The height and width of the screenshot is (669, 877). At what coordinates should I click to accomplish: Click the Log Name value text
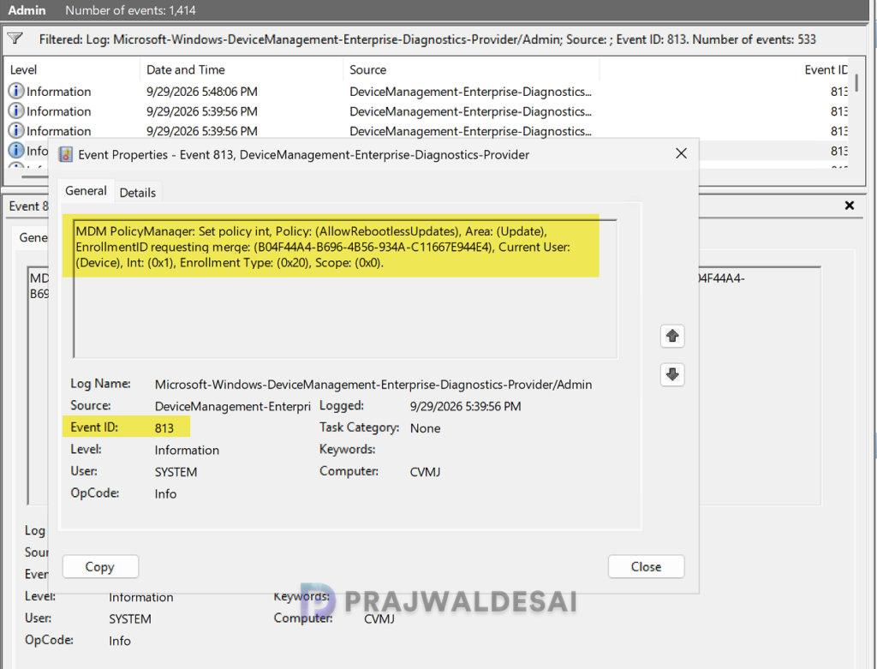tap(373, 385)
